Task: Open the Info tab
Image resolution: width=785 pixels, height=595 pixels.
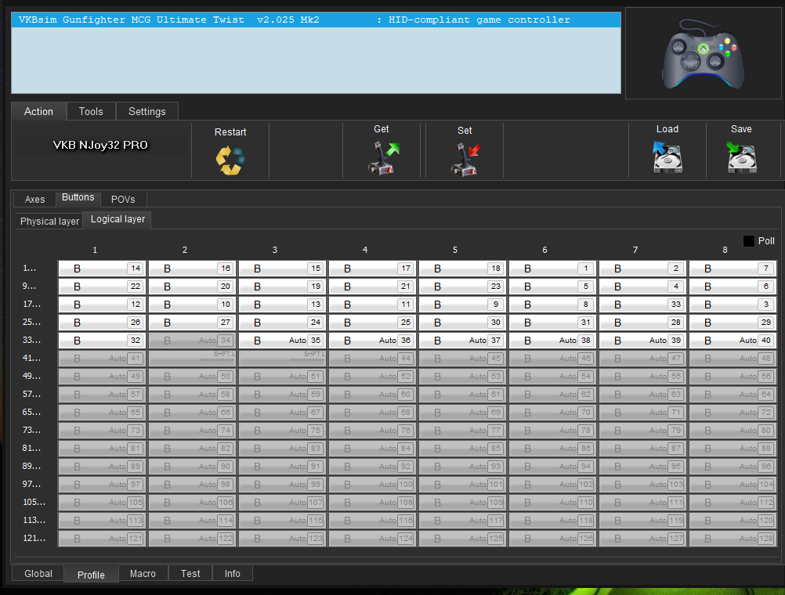Action: coord(233,574)
